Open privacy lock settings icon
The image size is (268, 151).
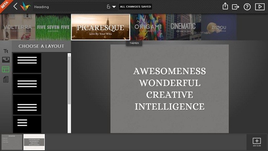(108, 6)
